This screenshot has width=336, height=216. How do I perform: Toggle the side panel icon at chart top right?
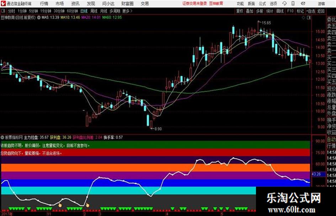coord(309,18)
